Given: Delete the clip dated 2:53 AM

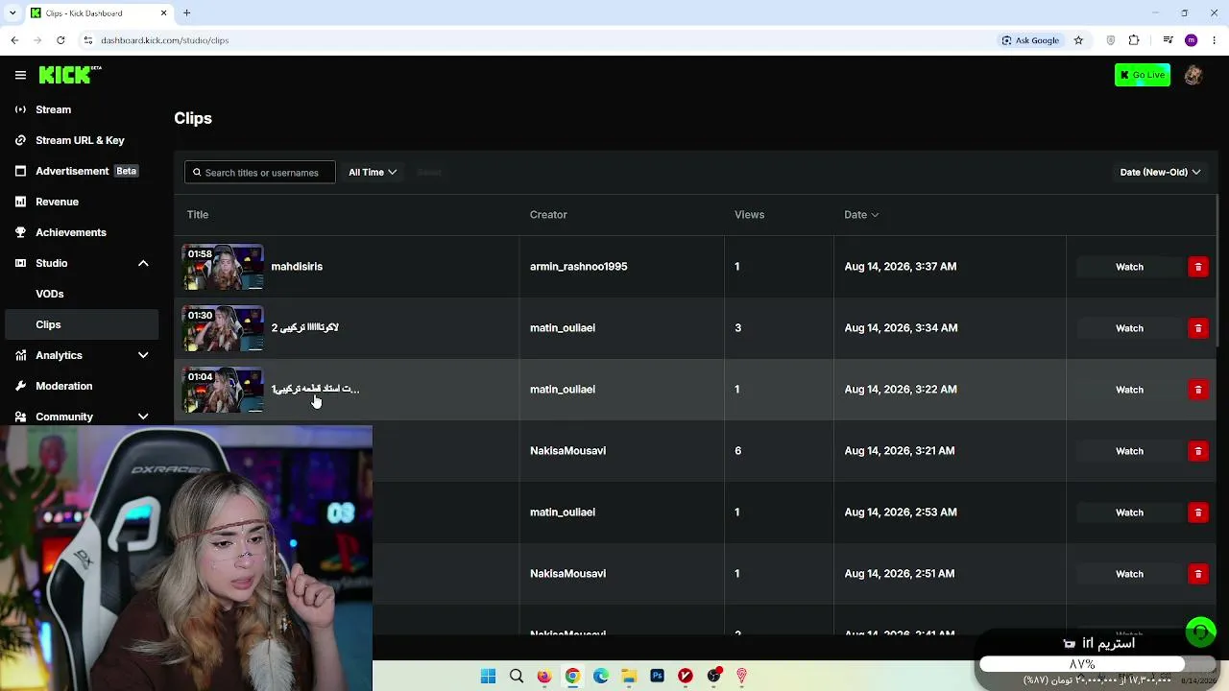Looking at the screenshot, I should pyautogui.click(x=1198, y=512).
